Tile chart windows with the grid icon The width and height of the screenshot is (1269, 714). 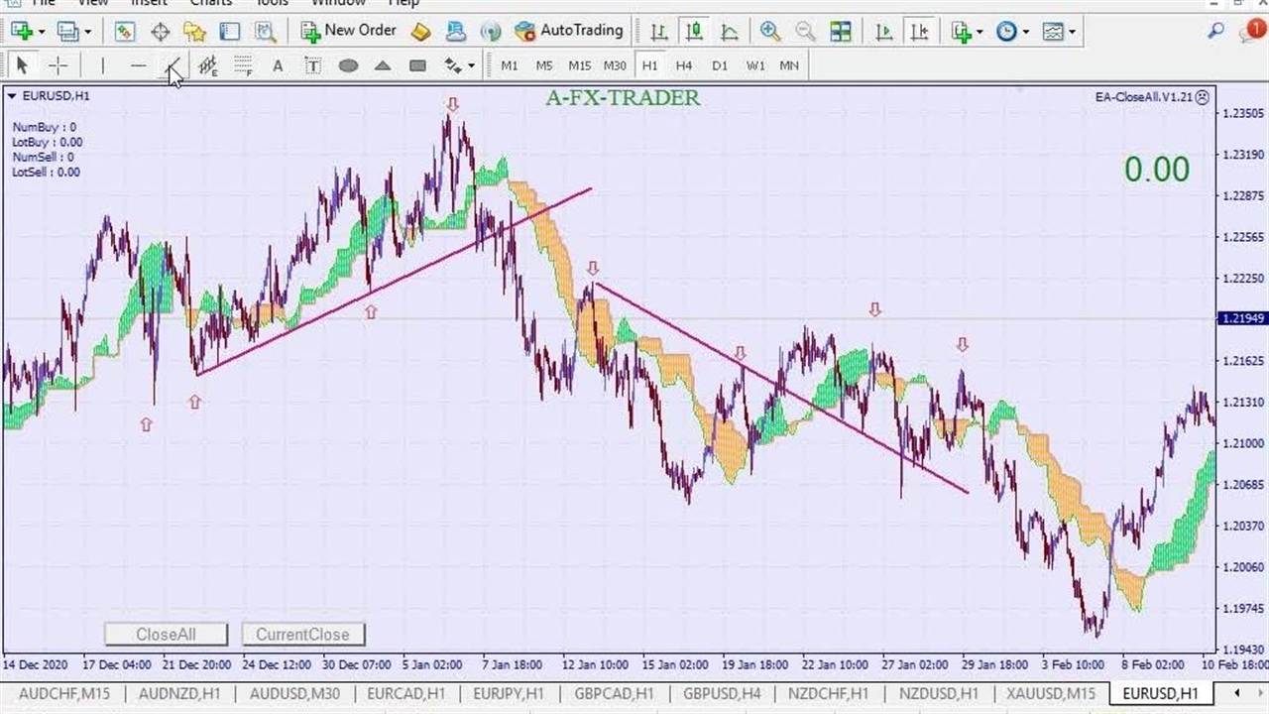coord(841,31)
